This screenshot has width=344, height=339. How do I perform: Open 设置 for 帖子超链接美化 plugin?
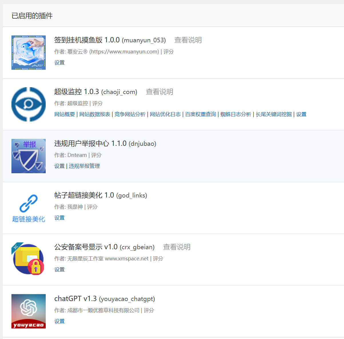[x=59, y=218]
